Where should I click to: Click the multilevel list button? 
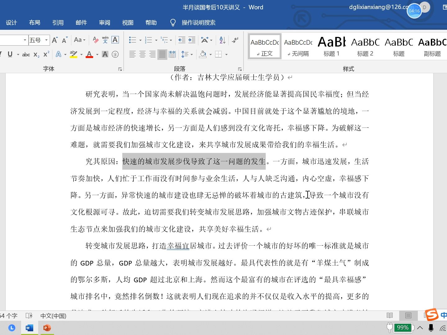tap(165, 40)
